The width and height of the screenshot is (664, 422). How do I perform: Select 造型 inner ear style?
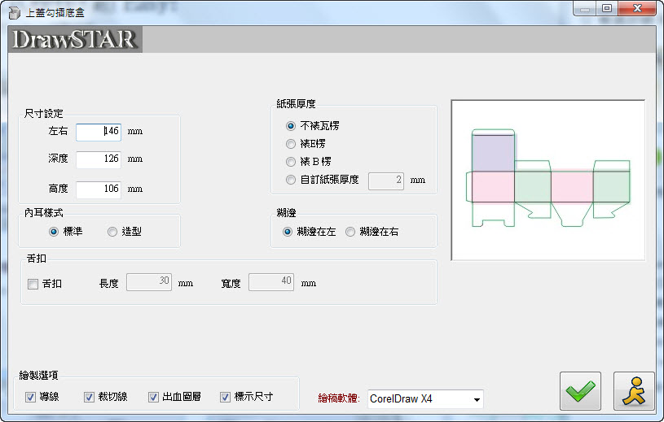coord(112,232)
